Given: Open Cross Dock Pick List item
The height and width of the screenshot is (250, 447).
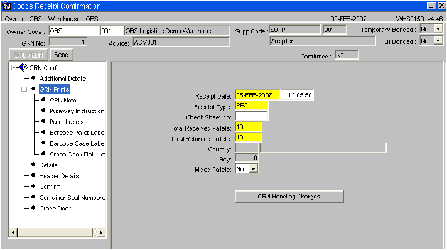Looking at the screenshot, I should 78,154.
